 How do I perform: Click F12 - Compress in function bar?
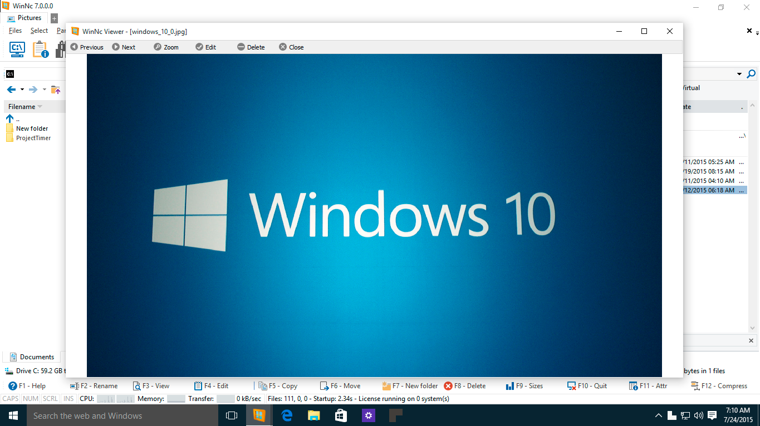coord(719,386)
